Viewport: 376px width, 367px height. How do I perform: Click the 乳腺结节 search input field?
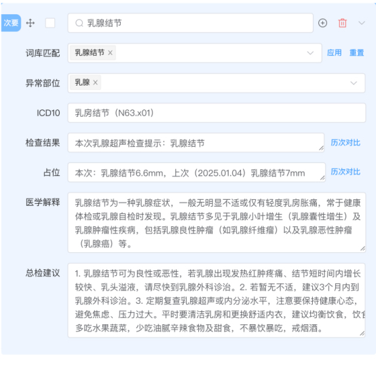191,23
